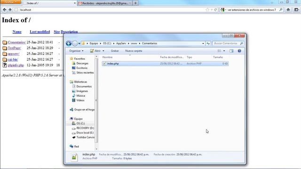Image resolution: width=301 pixels, height=169 pixels.
Task: Bookmark page with star icon
Action: click(207, 10)
